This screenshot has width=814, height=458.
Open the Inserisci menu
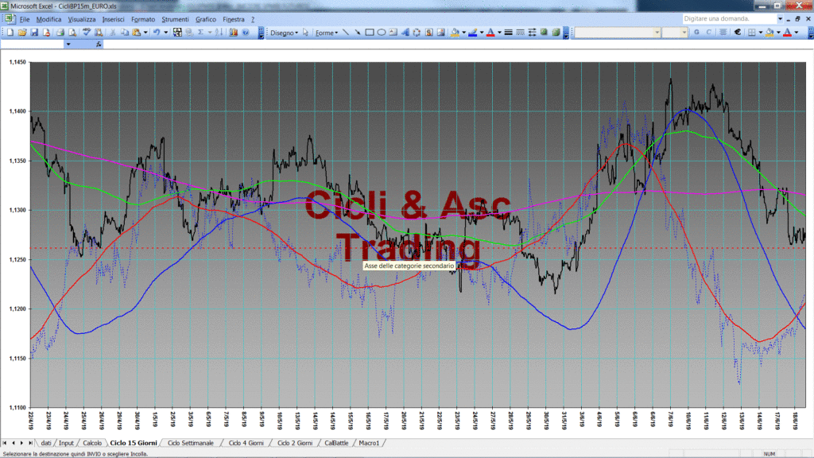click(113, 19)
